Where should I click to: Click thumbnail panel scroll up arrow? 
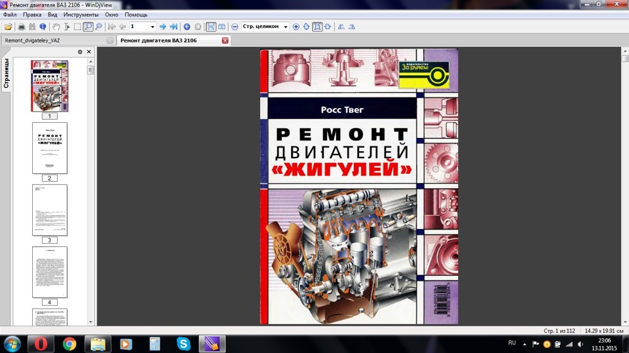[90, 61]
